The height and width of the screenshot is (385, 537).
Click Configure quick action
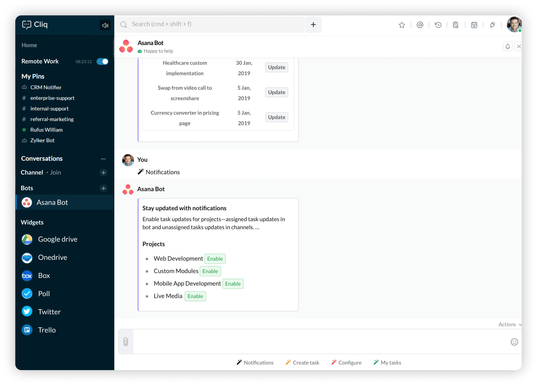(x=346, y=363)
